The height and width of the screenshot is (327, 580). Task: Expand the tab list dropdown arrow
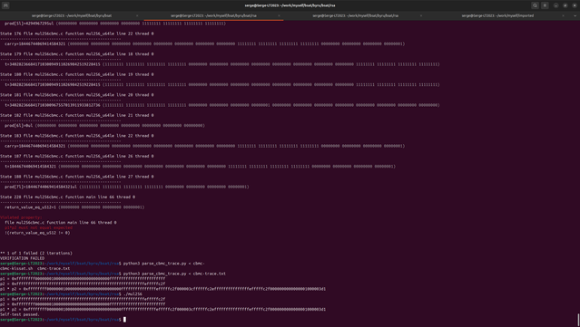coord(575,16)
